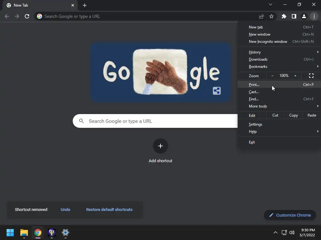
Task: Click Cut in the Edit row
Action: point(275,115)
